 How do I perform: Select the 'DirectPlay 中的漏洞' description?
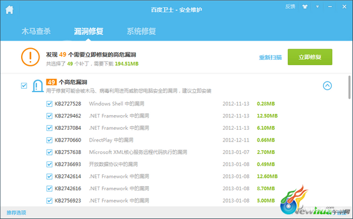[111, 140]
